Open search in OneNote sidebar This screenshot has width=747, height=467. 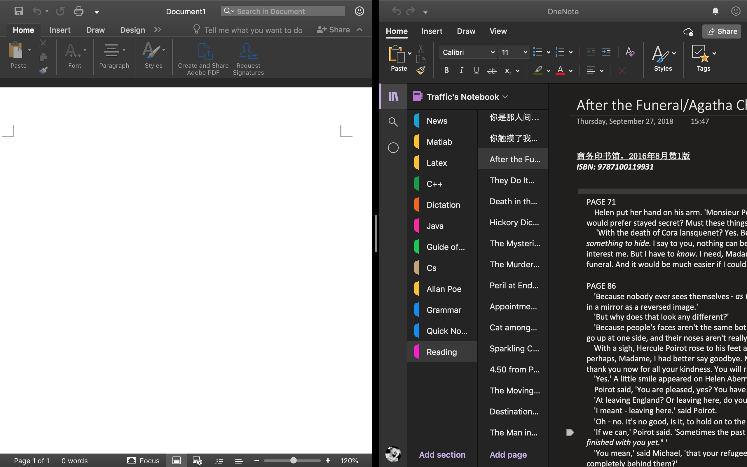pos(393,122)
